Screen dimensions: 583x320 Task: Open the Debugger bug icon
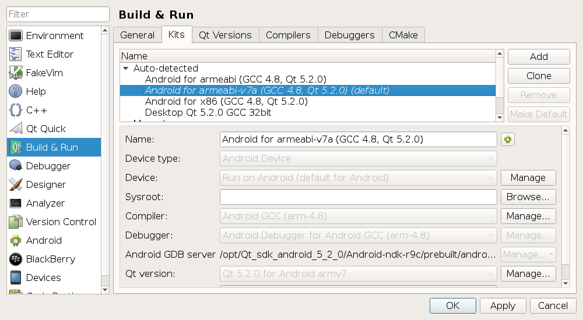pos(16,166)
